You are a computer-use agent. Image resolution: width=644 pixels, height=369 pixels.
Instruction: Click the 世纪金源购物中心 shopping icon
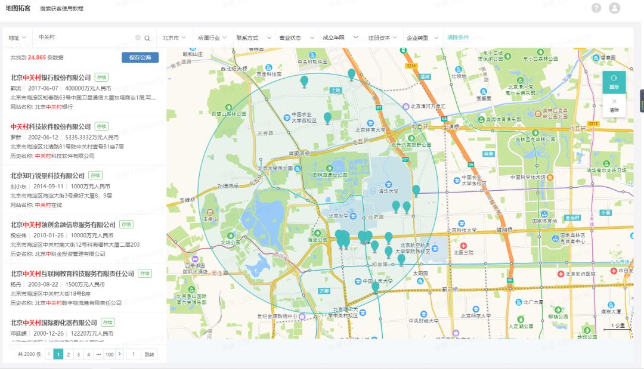(x=302, y=316)
